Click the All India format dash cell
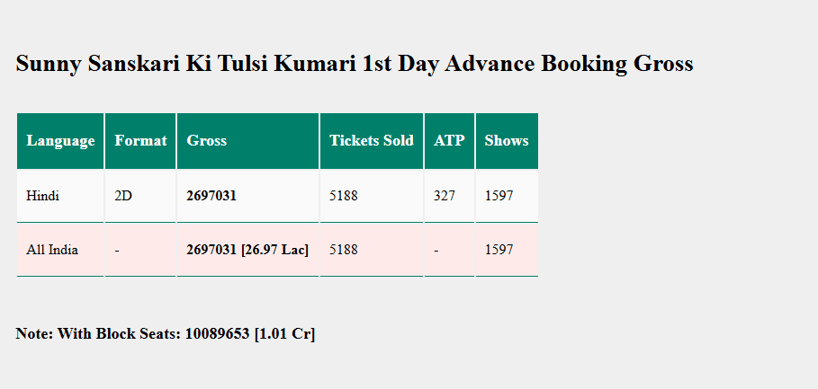 117,250
